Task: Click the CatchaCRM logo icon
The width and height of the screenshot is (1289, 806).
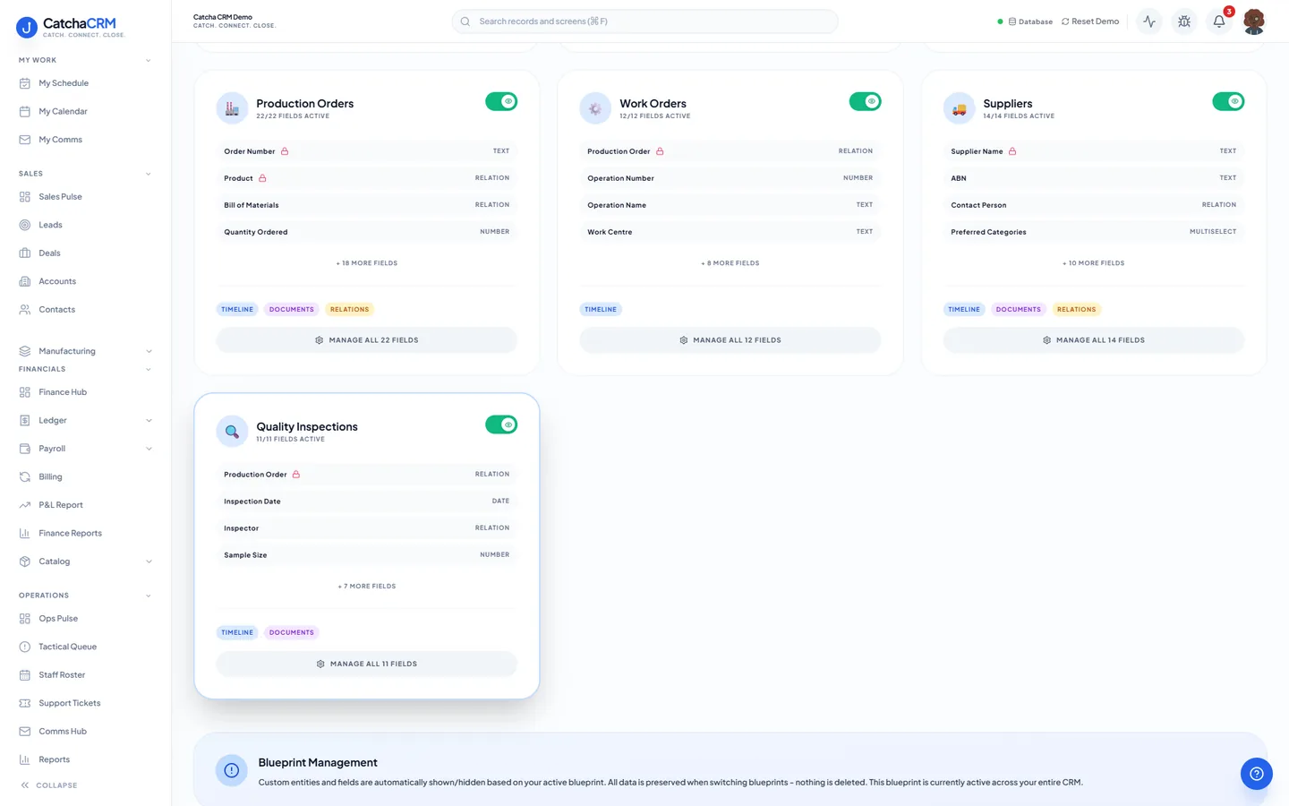Action: click(27, 28)
